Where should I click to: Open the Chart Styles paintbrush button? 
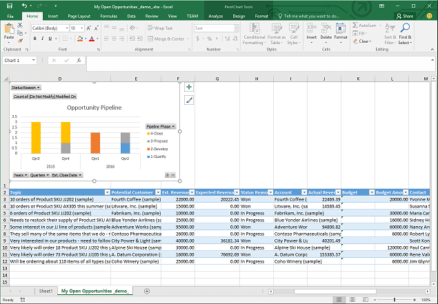coord(189,100)
